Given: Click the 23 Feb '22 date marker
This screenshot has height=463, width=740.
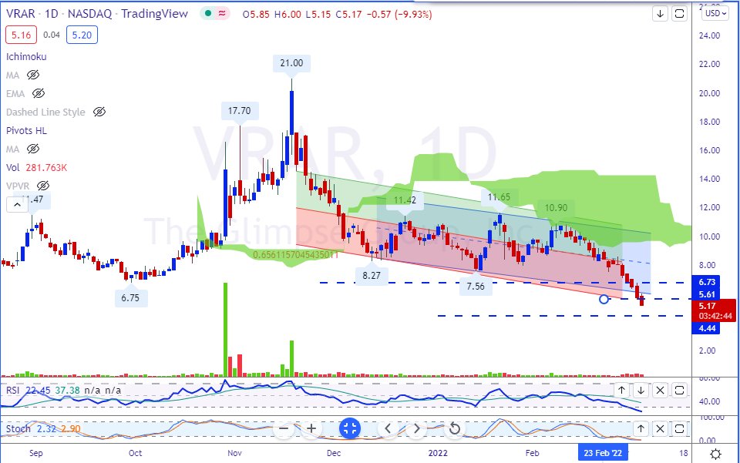Looking at the screenshot, I should [x=603, y=453].
